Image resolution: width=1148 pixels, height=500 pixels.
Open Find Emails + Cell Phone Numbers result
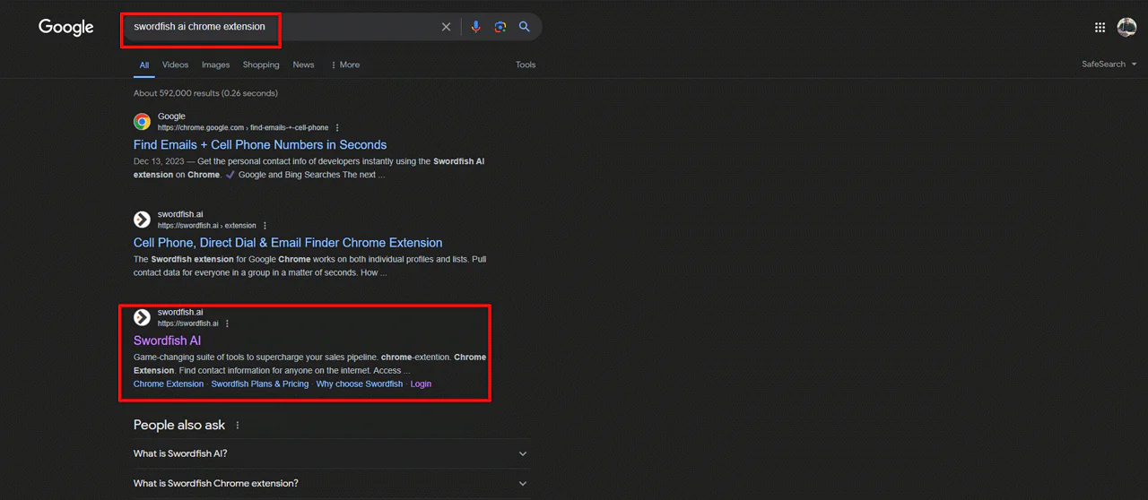(260, 145)
